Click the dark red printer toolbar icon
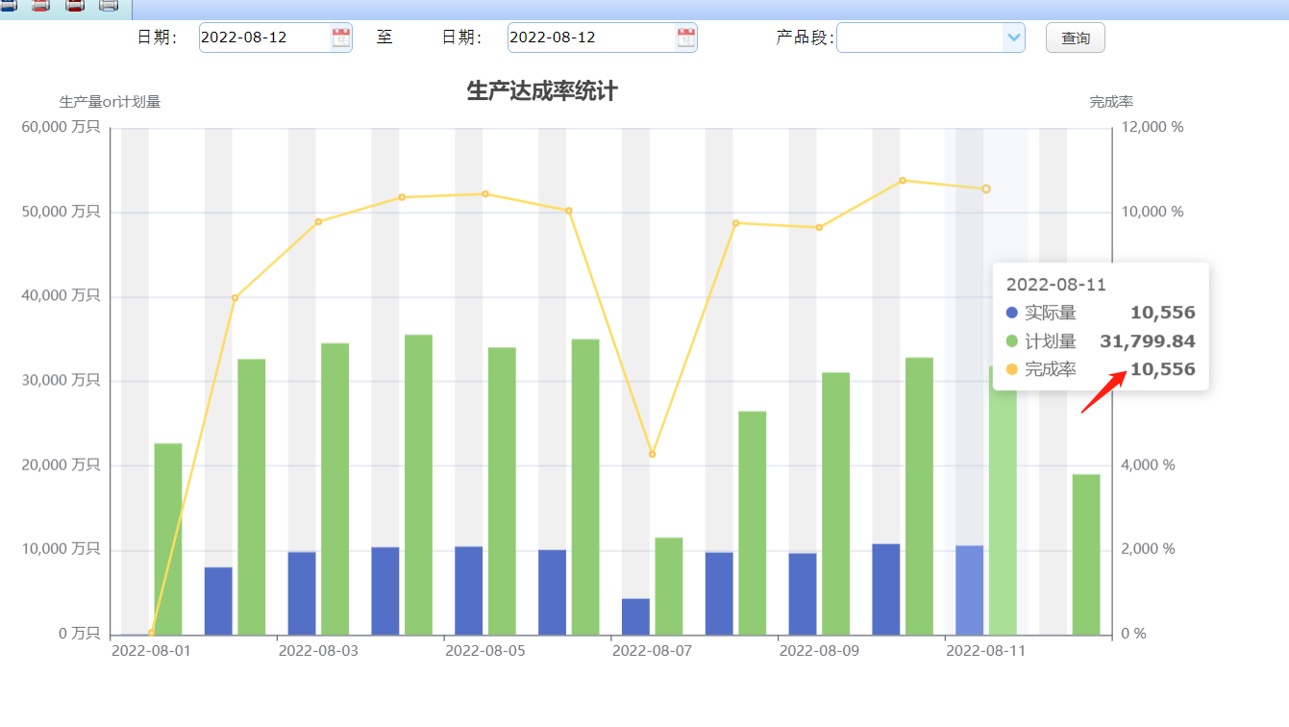Screen dimensions: 1289x727 [75, 6]
